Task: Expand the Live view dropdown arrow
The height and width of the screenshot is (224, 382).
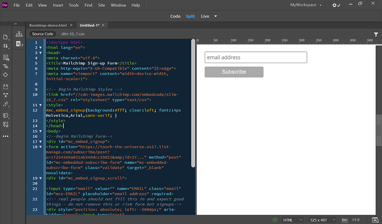Action: pos(216,16)
